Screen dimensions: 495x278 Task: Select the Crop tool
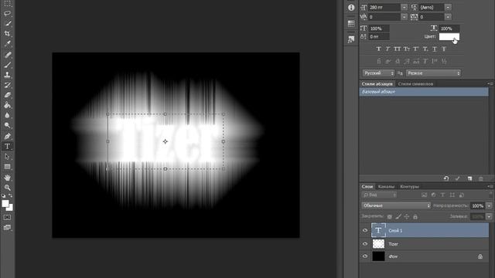[x=7, y=33]
